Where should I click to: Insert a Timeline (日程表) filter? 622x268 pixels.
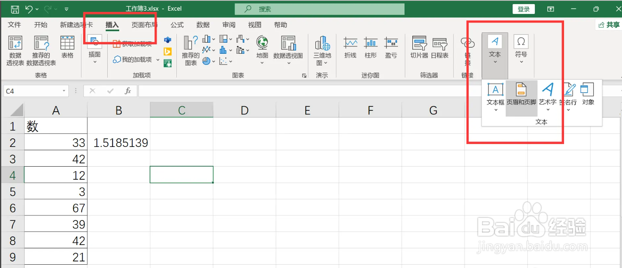pyautogui.click(x=439, y=48)
